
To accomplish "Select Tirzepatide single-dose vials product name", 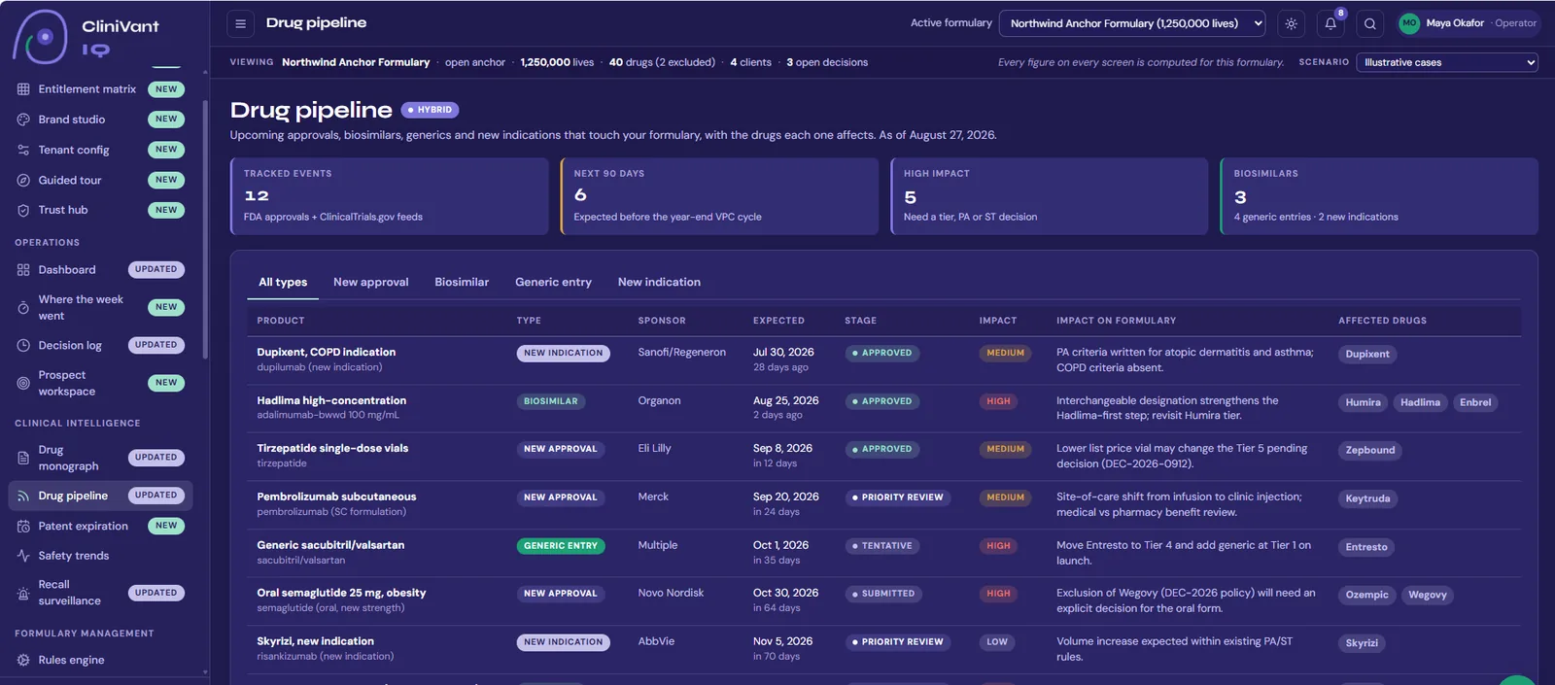I will click(332, 448).
